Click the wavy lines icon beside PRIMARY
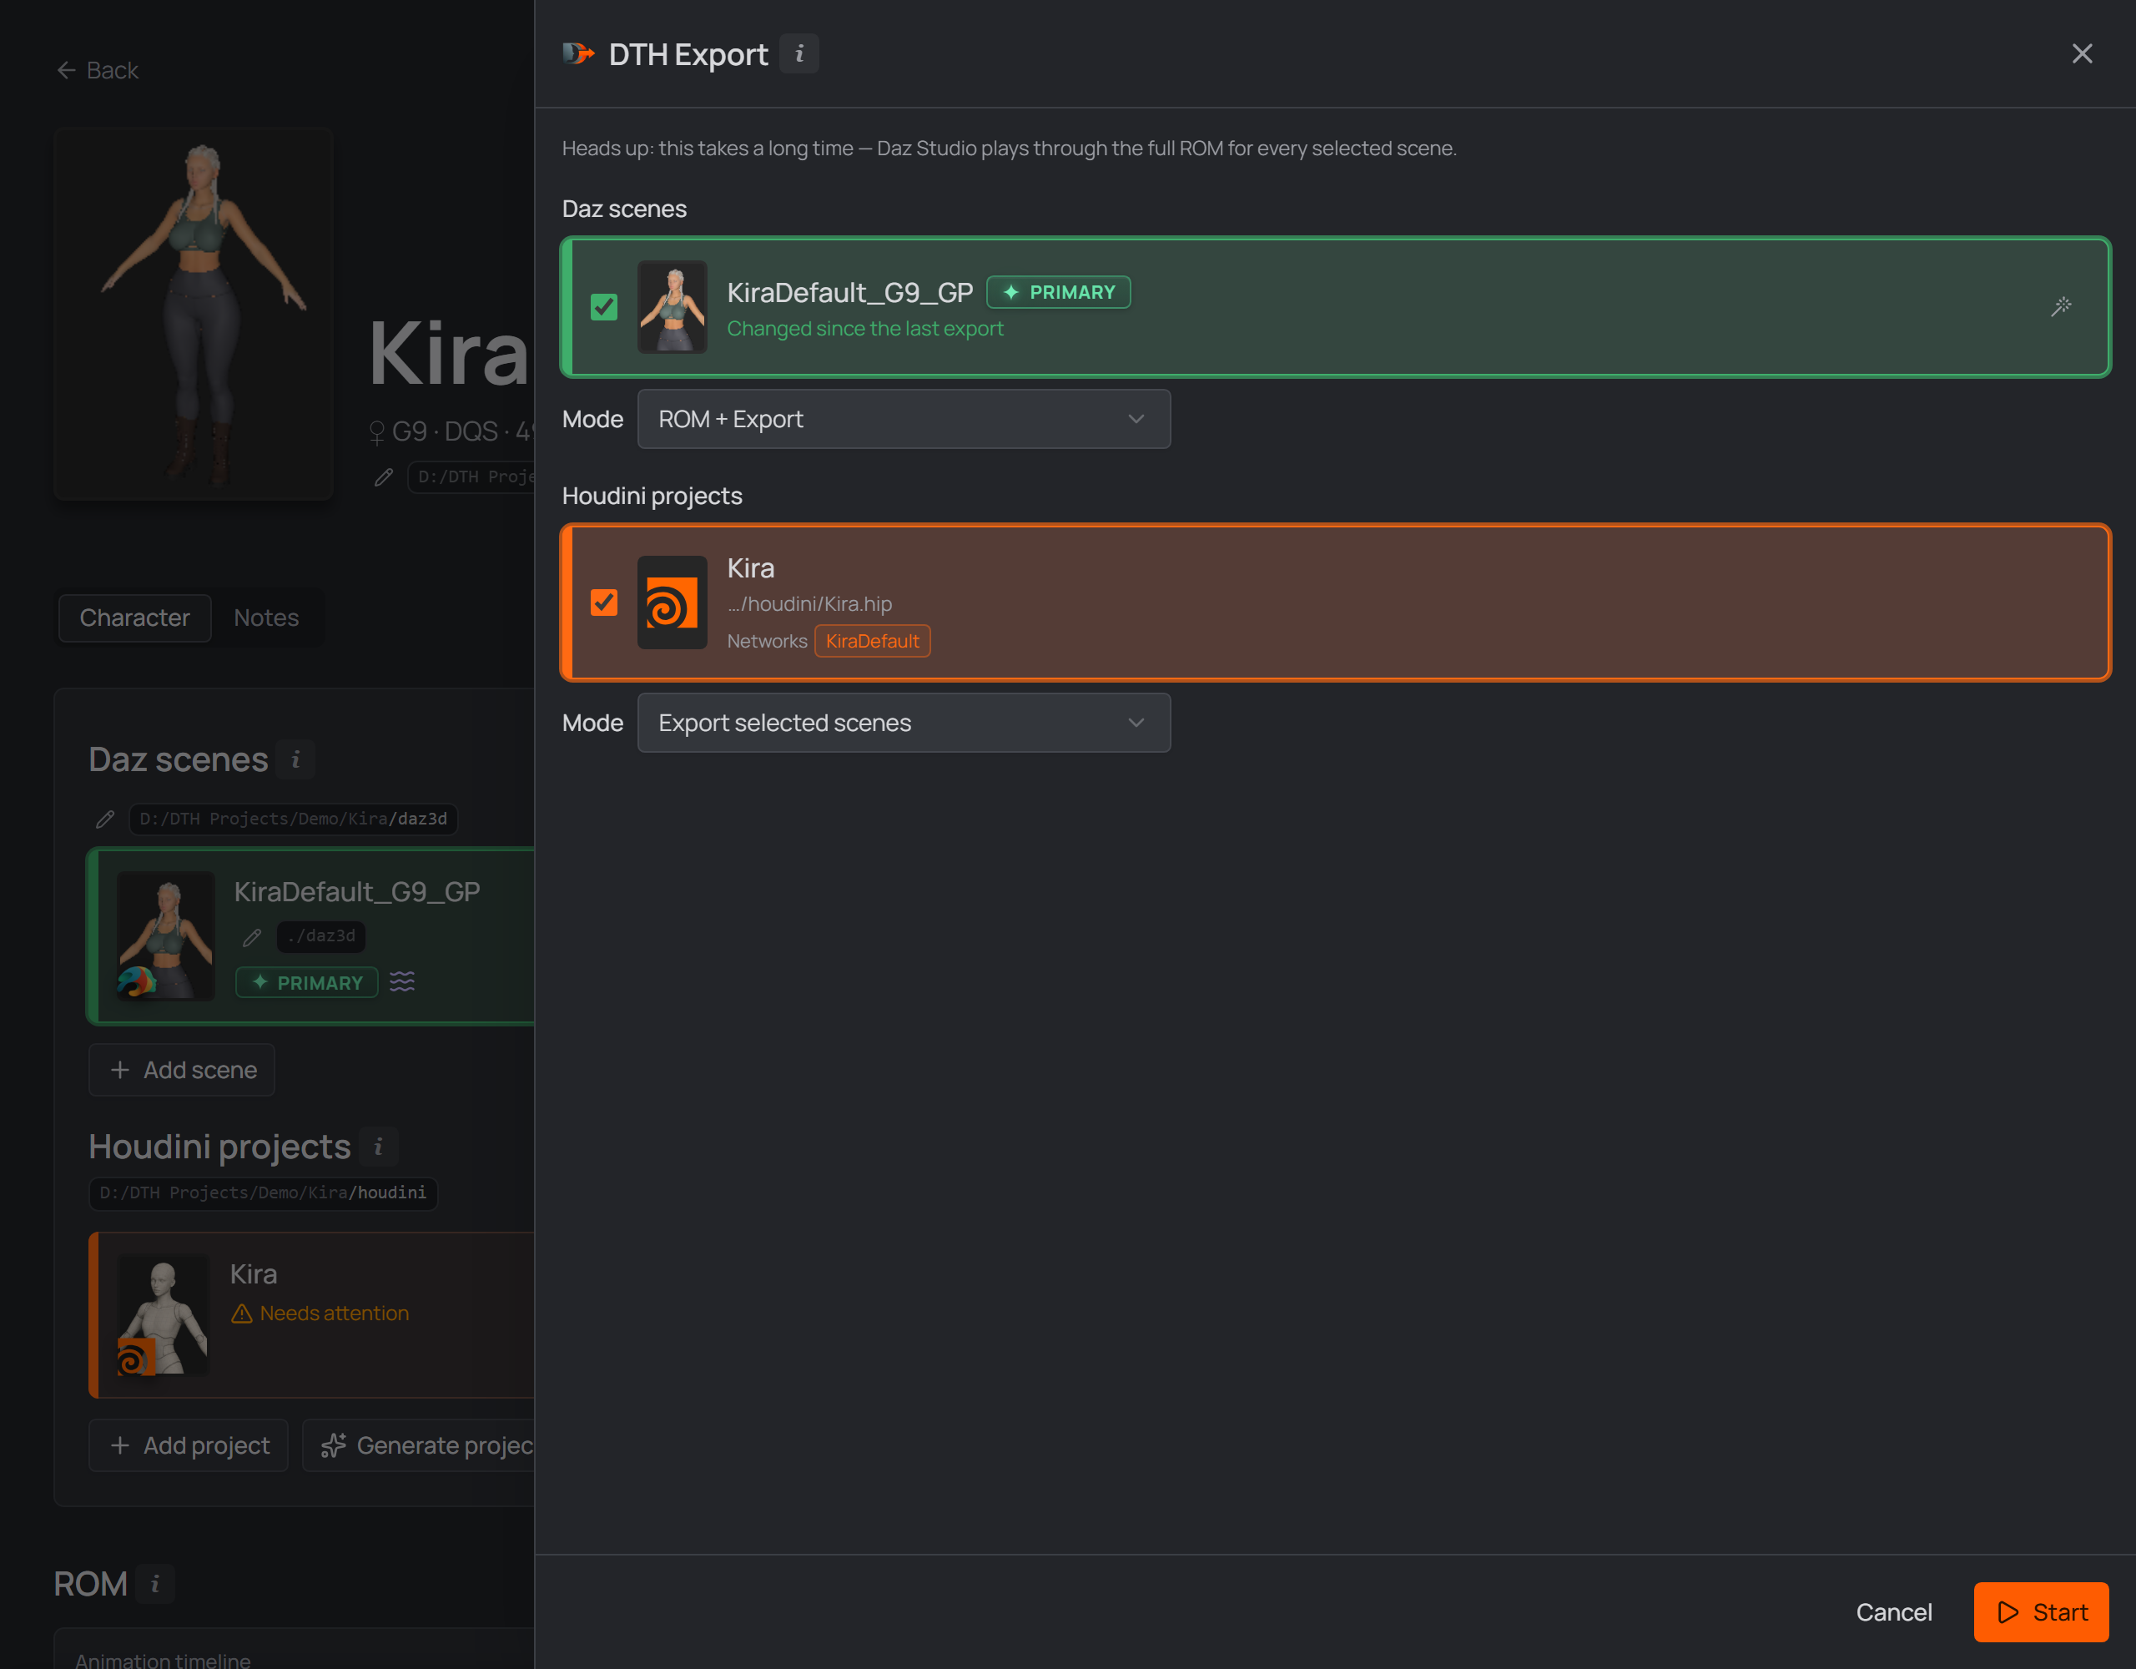 click(x=402, y=981)
